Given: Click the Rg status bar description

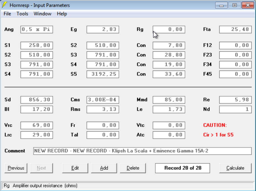Looking at the screenshot, I should tap(41, 186).
